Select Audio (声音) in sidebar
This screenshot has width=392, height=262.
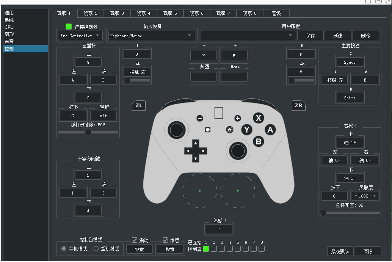pyautogui.click(x=25, y=41)
